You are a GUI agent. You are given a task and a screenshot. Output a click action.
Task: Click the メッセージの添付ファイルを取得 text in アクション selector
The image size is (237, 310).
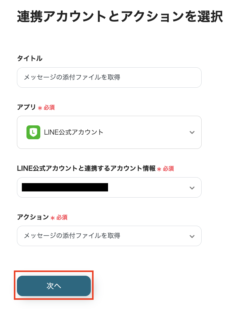click(x=72, y=236)
